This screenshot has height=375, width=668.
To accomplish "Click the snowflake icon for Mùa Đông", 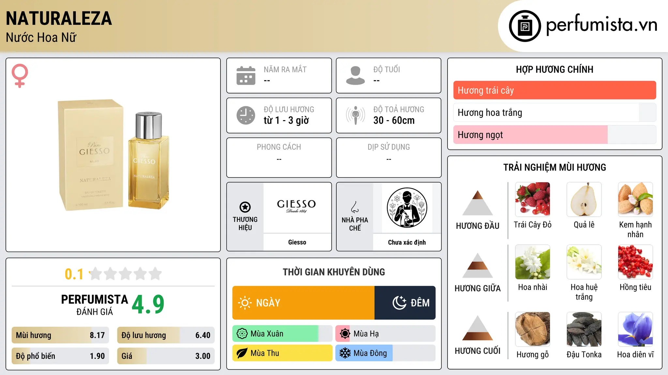I will [345, 353].
